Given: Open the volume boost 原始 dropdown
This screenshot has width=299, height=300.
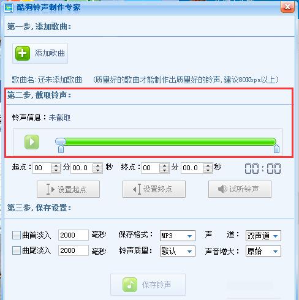Looking at the screenshot, I should click(x=263, y=251).
